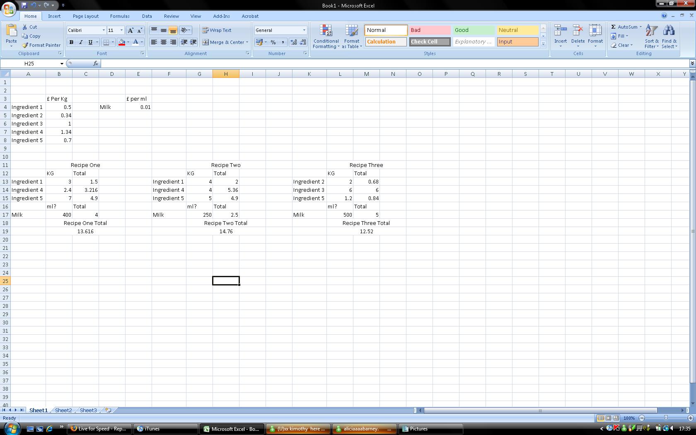696x435 pixels.
Task: Open Conditional Formatting options
Action: pos(326,36)
